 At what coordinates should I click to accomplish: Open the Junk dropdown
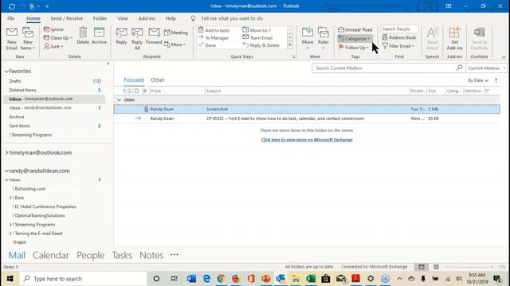tap(53, 46)
